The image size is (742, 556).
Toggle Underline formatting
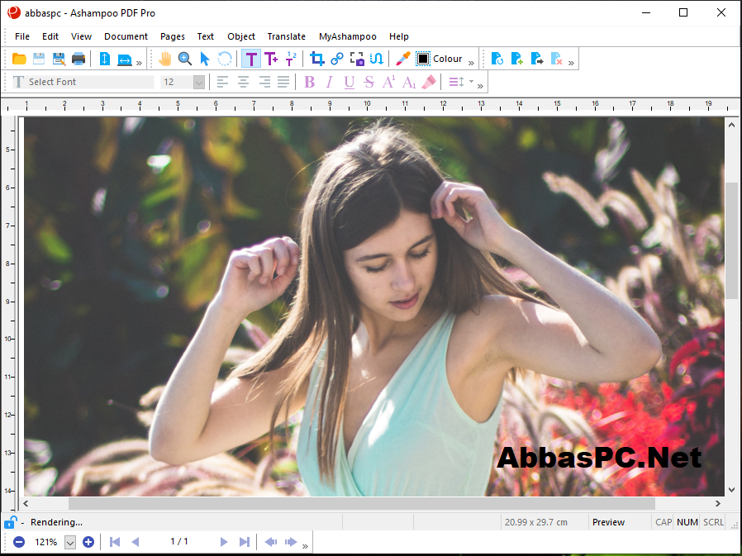click(350, 83)
